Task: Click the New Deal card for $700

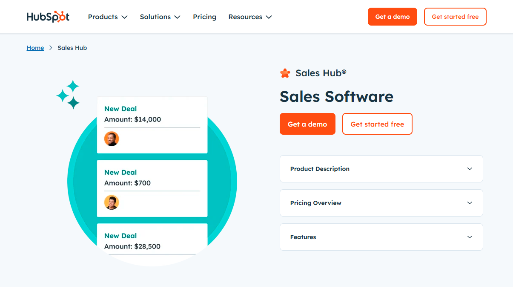Action: coord(152,188)
